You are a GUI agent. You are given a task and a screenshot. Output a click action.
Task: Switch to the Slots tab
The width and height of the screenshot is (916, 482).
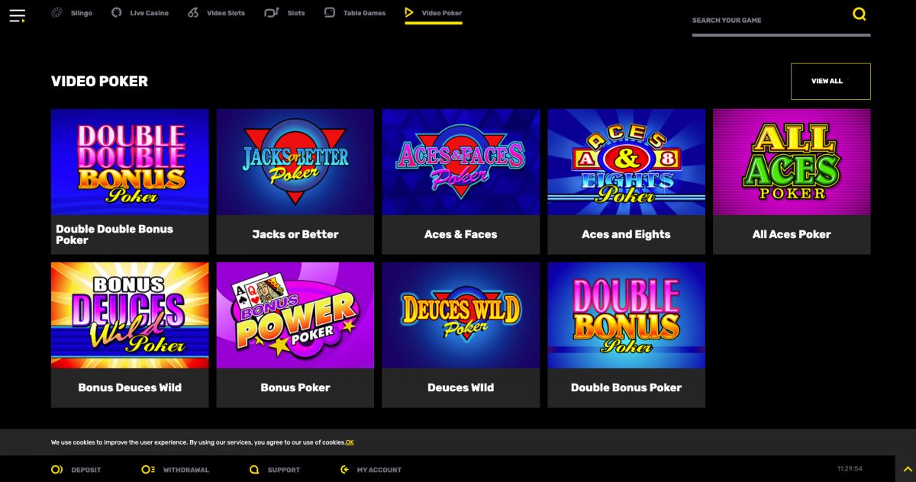pyautogui.click(x=296, y=13)
